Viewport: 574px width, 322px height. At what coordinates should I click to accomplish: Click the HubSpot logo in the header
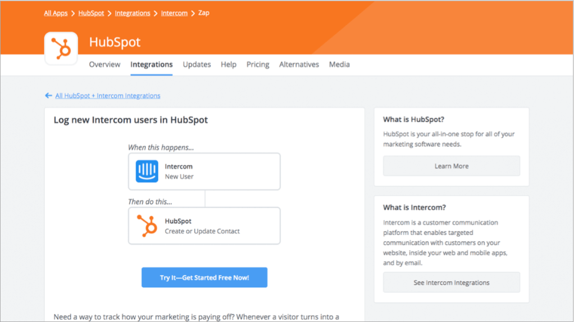pos(61,48)
